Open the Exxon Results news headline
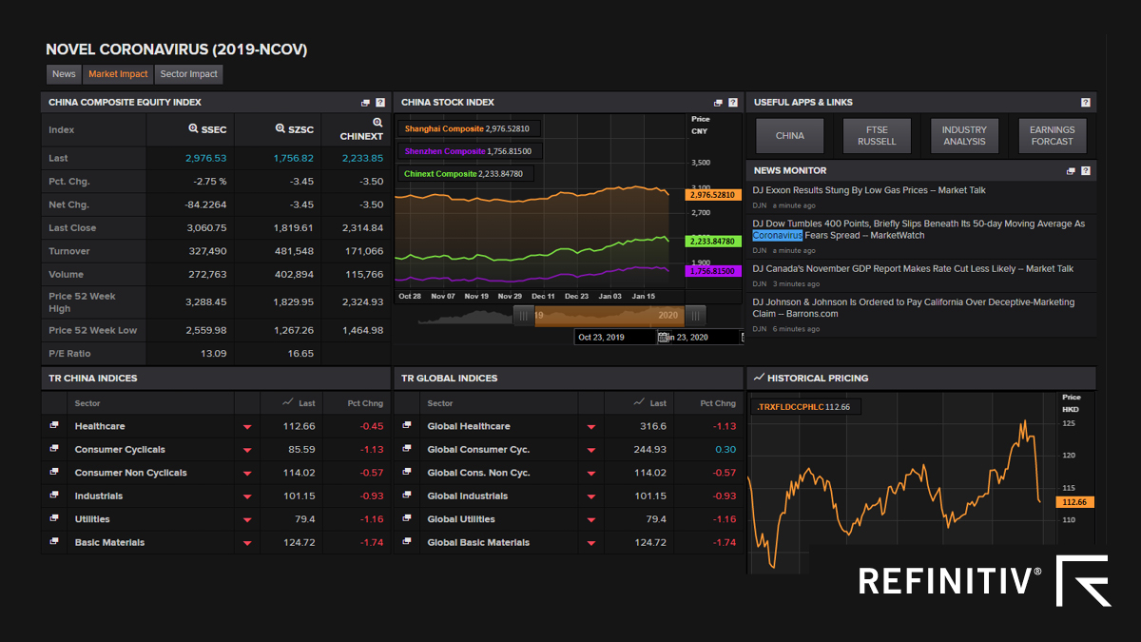The height and width of the screenshot is (642, 1141). tap(869, 190)
